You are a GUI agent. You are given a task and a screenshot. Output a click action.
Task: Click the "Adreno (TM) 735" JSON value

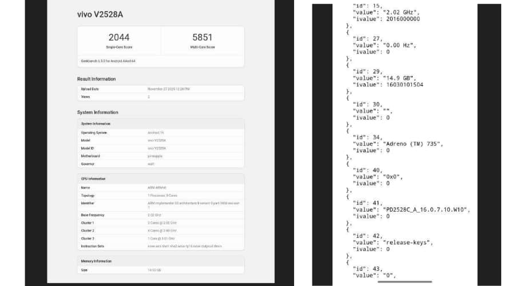(410, 144)
